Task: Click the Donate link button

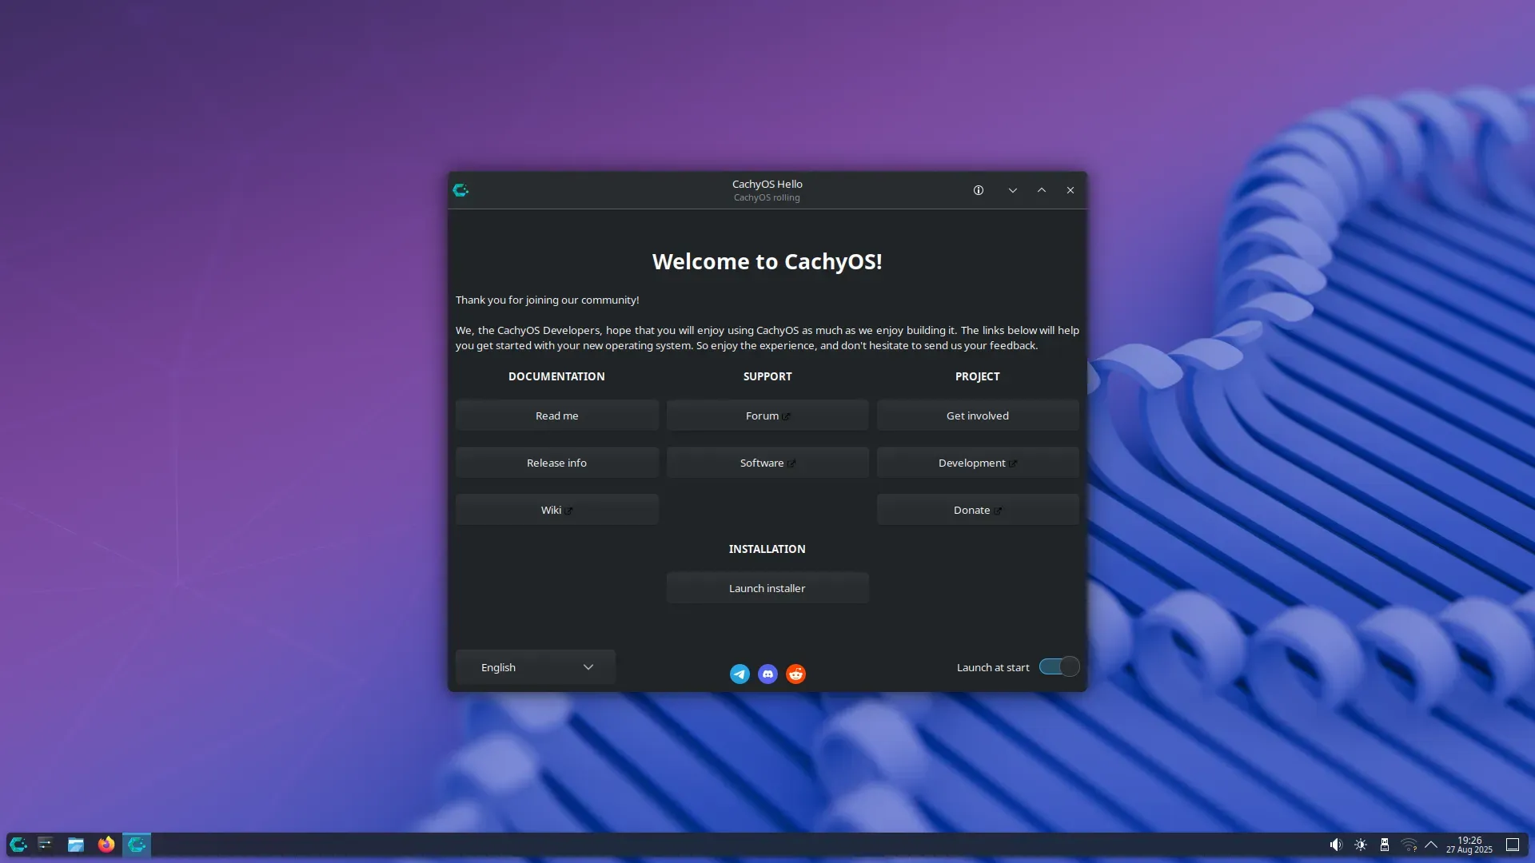Action: coord(978,510)
